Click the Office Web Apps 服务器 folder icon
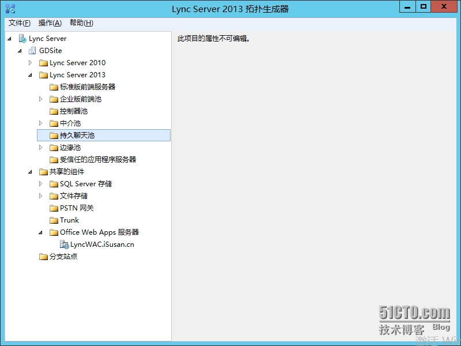The width and height of the screenshot is (461, 346). click(x=54, y=232)
